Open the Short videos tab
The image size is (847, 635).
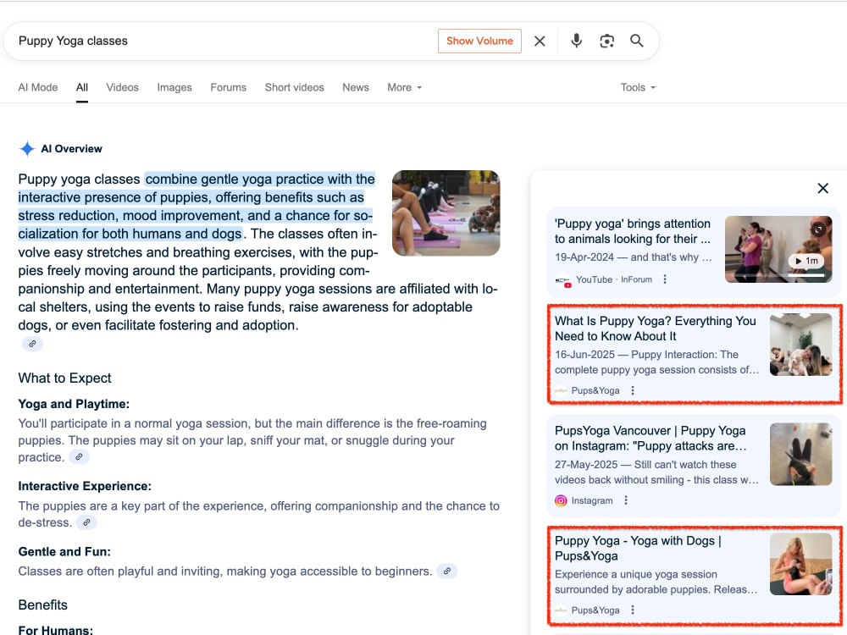(x=294, y=87)
